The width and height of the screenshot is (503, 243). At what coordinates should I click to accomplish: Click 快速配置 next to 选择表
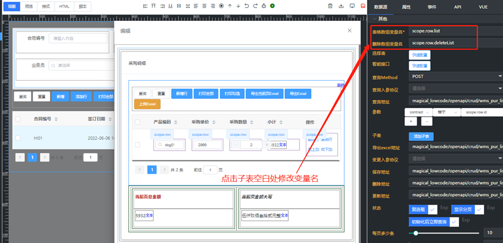(420, 55)
